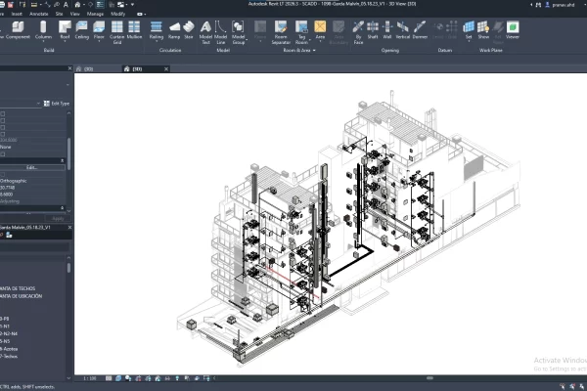Select the Model Text tool
Viewport: 587px width, 391px height.
pos(205,32)
